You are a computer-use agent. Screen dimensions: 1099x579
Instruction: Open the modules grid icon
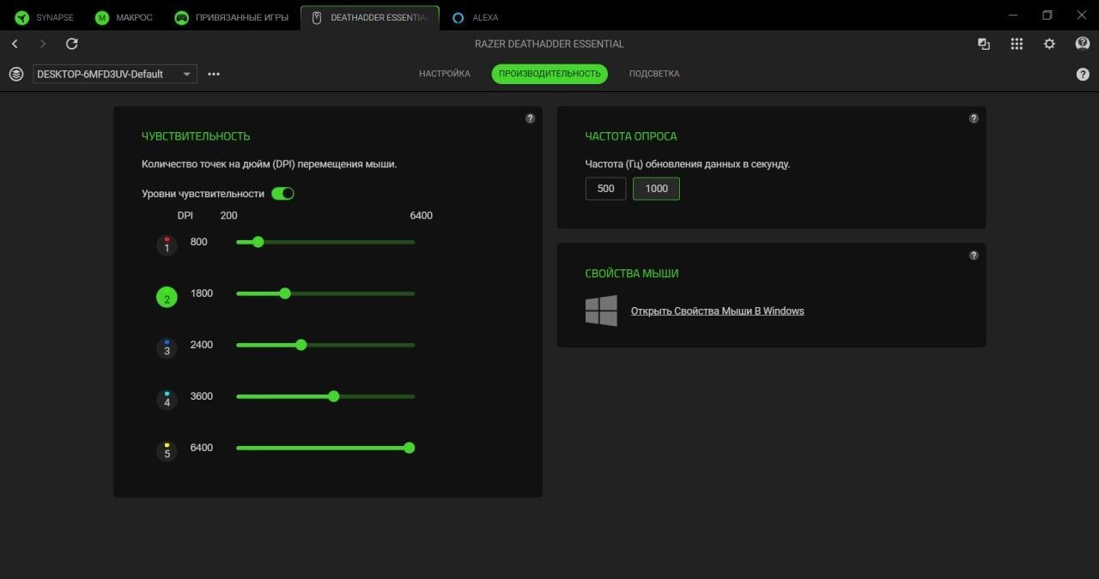pyautogui.click(x=1017, y=44)
